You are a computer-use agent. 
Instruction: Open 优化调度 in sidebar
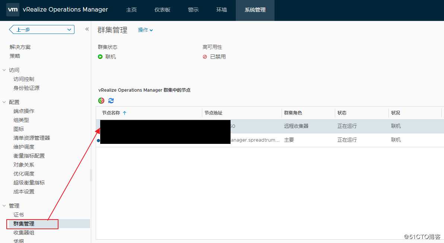(24, 174)
